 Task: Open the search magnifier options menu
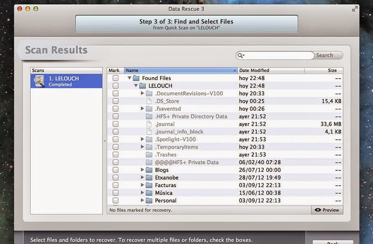241,55
